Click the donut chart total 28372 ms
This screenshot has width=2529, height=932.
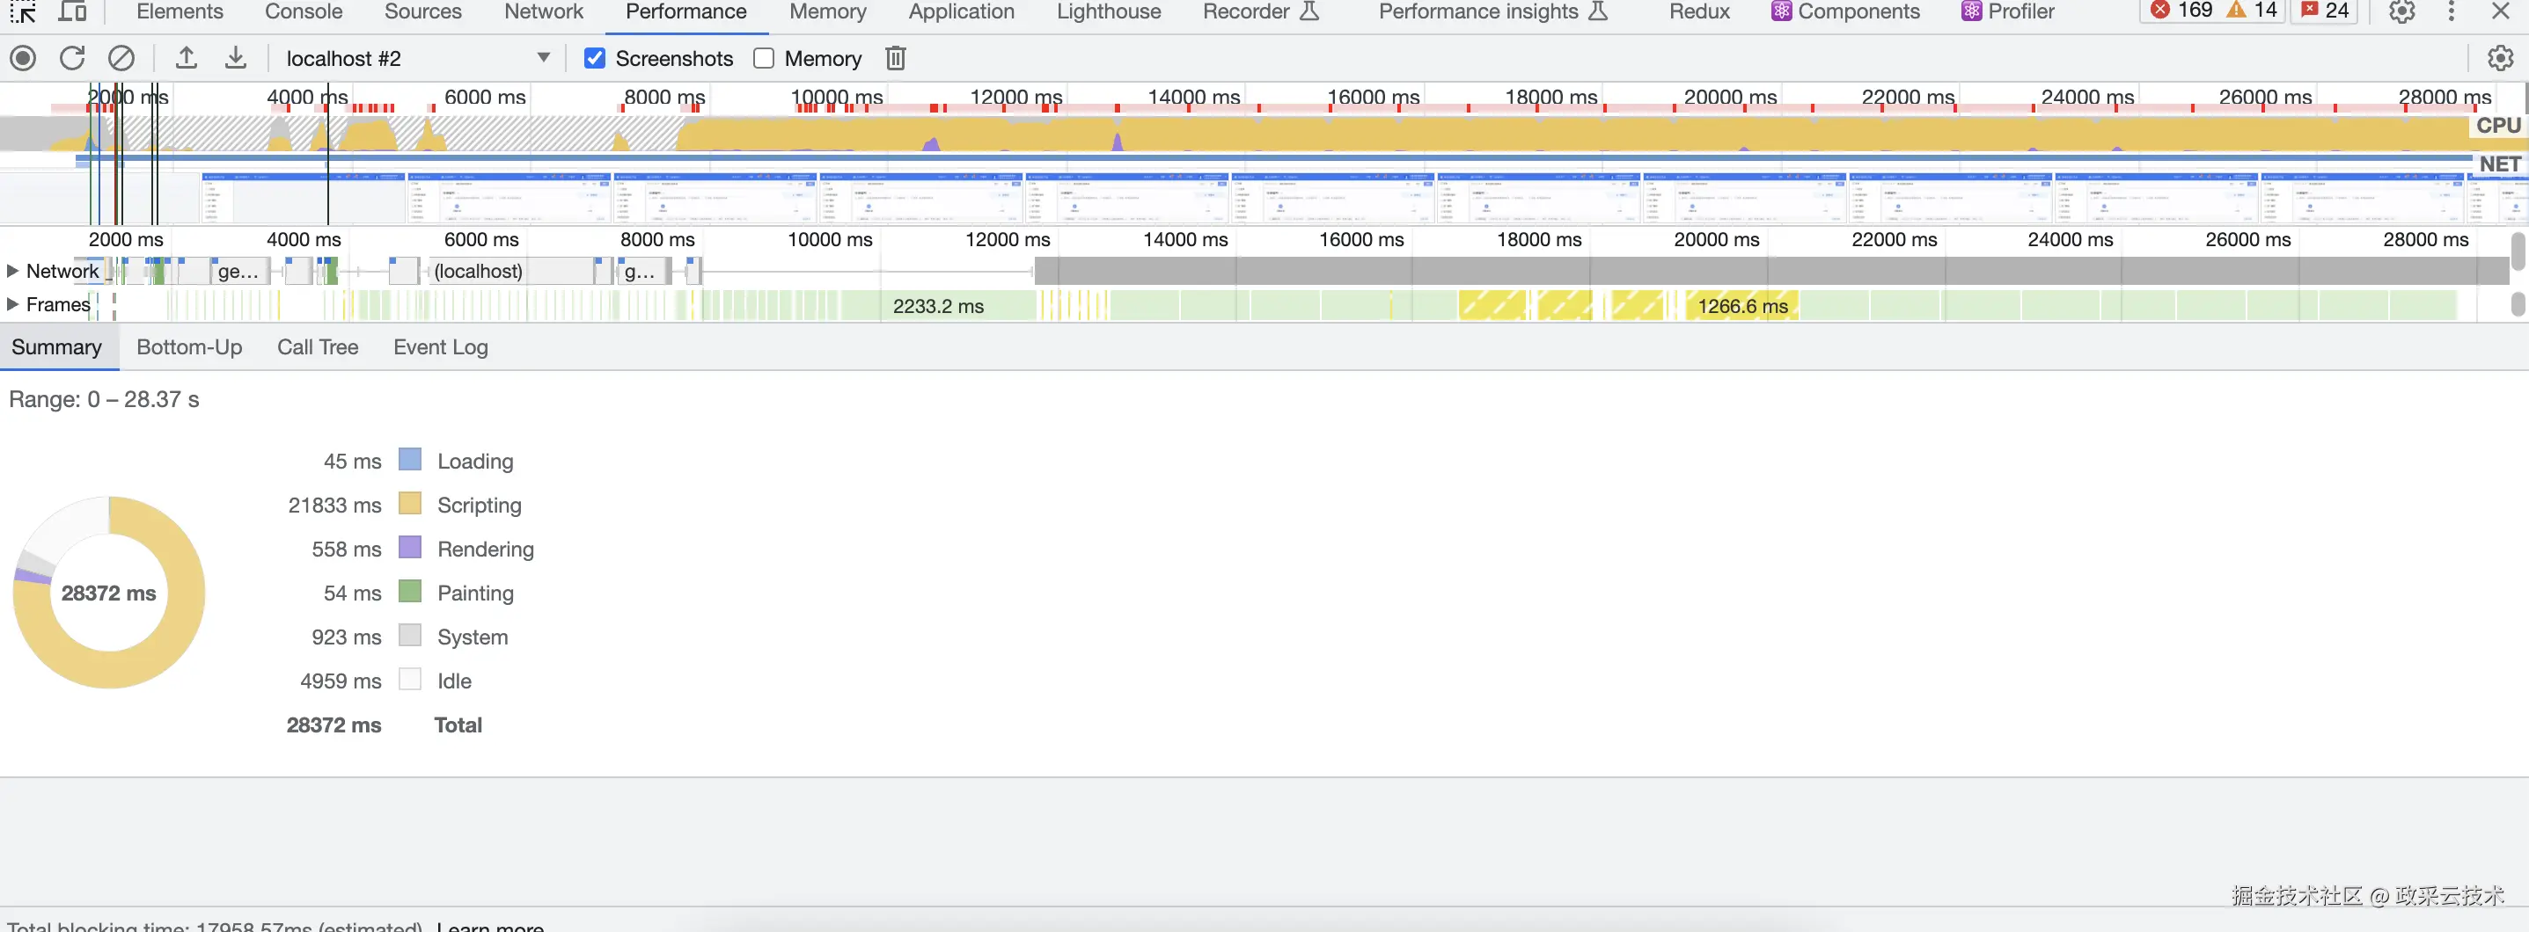[109, 593]
